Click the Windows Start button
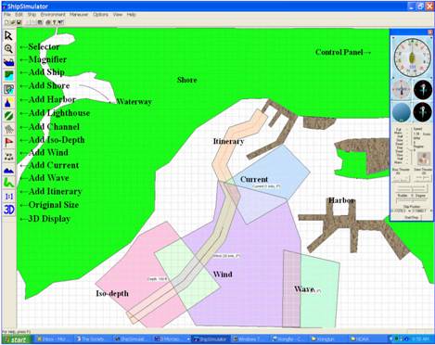This screenshot has height=345, width=435. point(16,339)
